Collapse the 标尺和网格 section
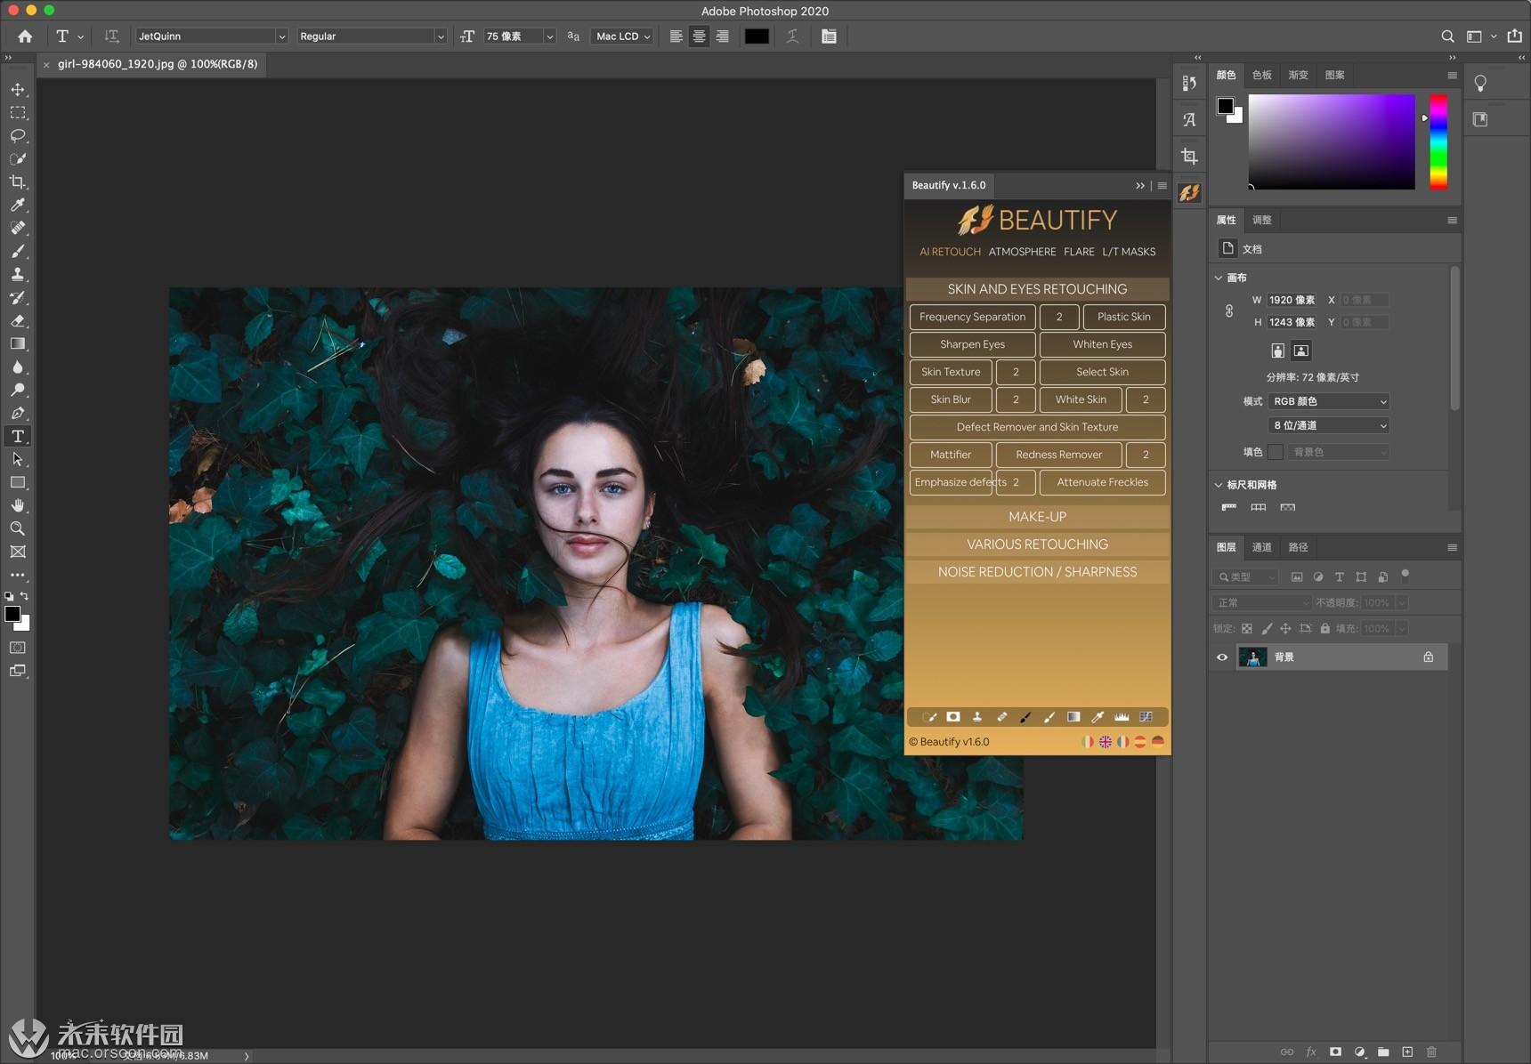This screenshot has width=1531, height=1064. tap(1219, 485)
